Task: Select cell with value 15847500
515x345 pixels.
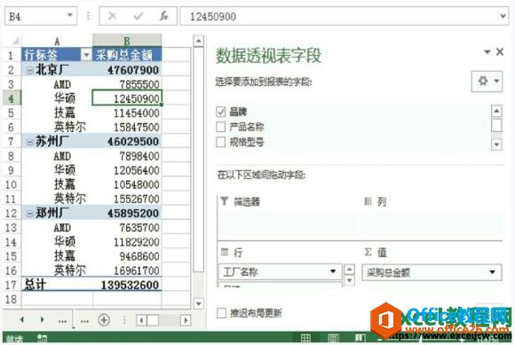Action: click(127, 127)
